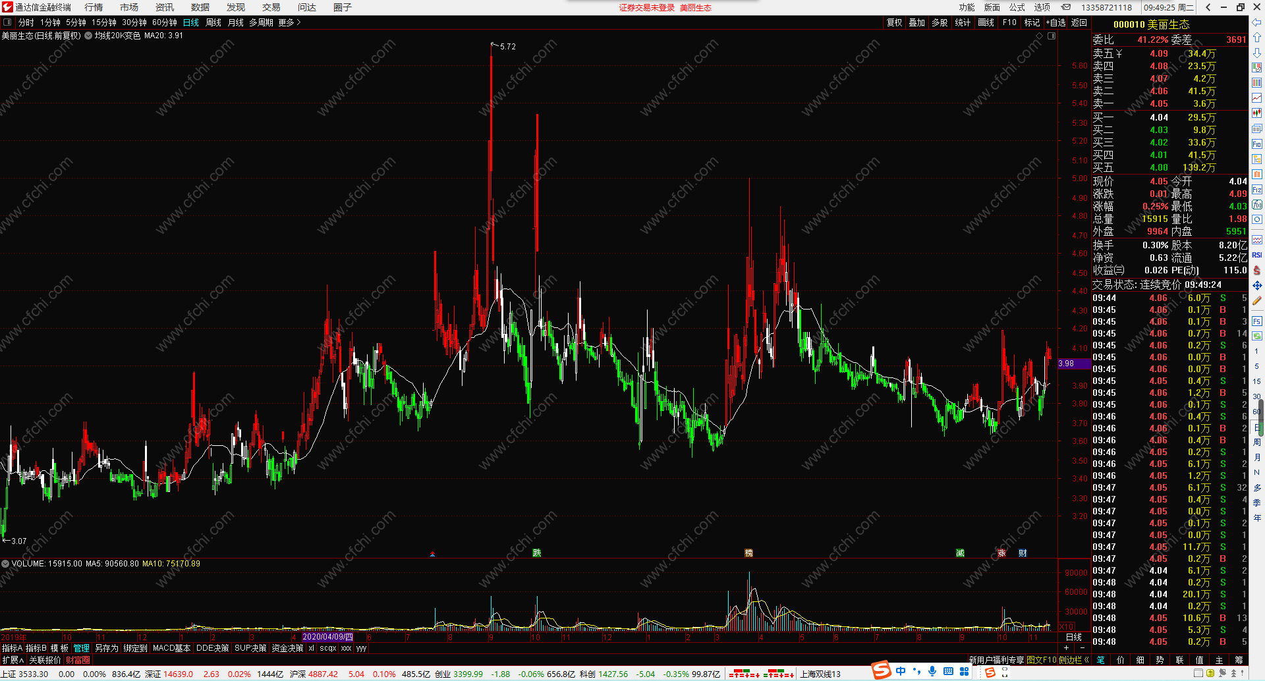Image resolution: width=1265 pixels, height=681 pixels.
Task: Select the 日线 daily period
Action: (191, 22)
